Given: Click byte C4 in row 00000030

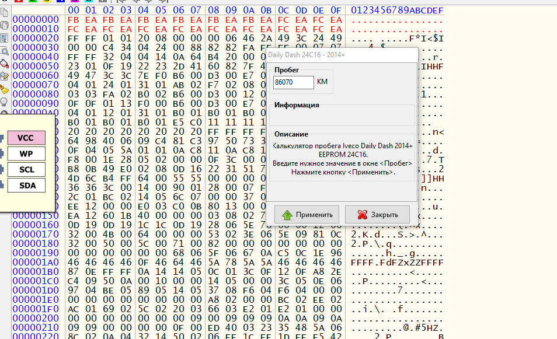Looking at the screenshot, I should click(109, 48).
